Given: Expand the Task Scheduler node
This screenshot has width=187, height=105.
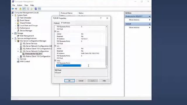Looking at the screenshot, I should 15,18.
